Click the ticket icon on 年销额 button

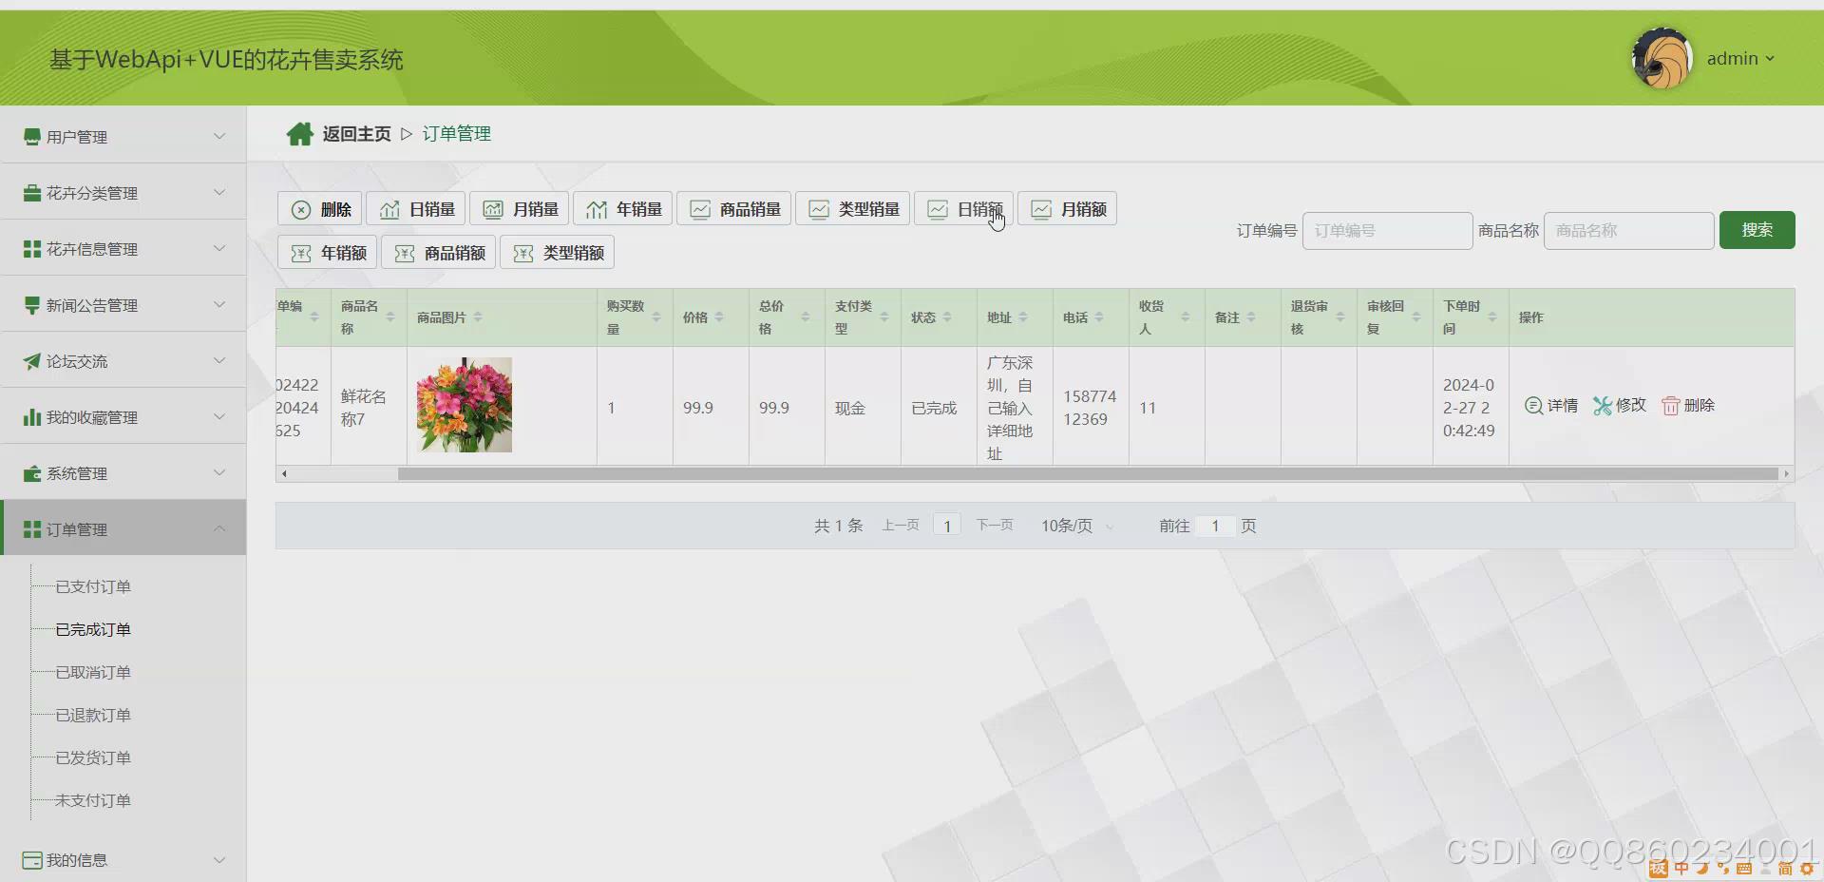click(301, 254)
